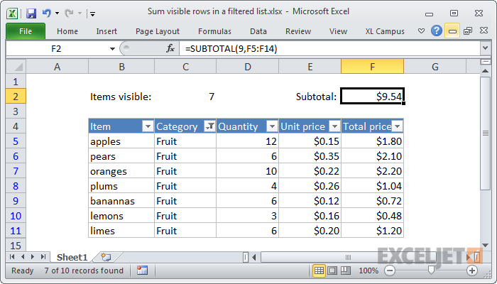The image size is (497, 284).
Task: Go to next sheet navigation arrow
Action: click(33, 257)
